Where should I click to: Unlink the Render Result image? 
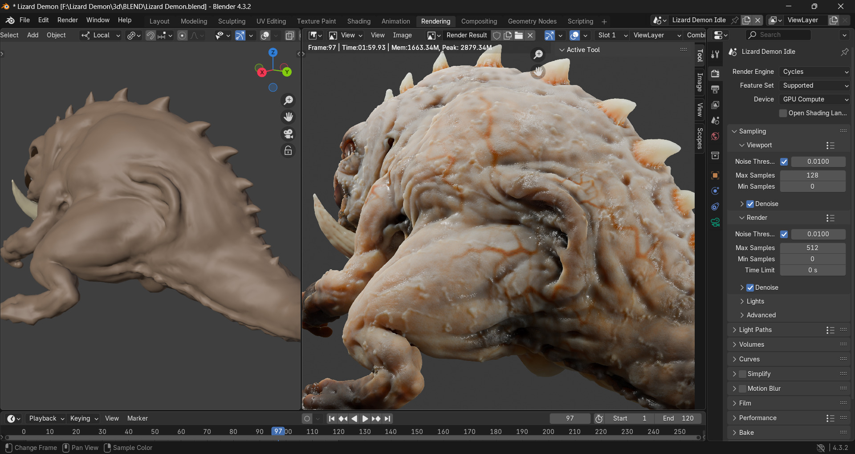tap(530, 35)
